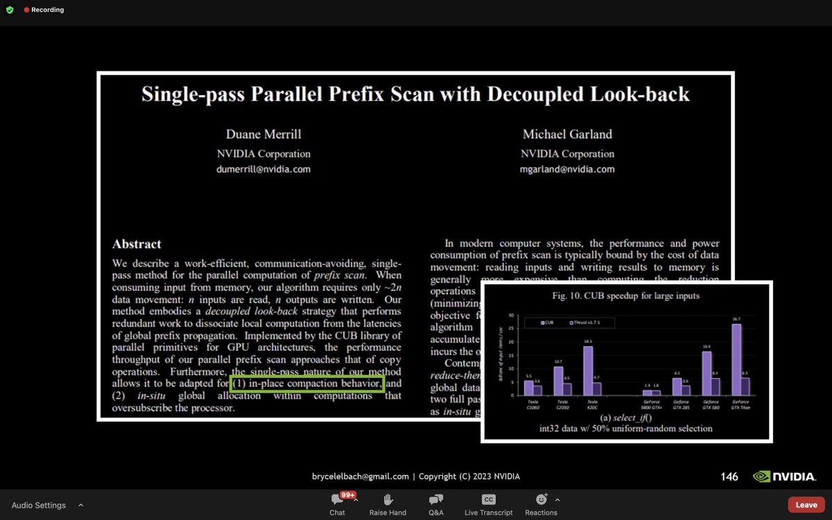
Task: Open the Q&A panel
Action: pyautogui.click(x=436, y=504)
